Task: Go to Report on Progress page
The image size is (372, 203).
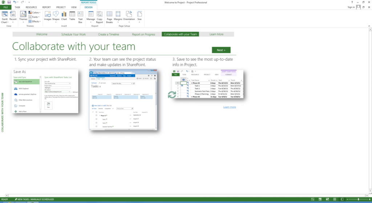Action: pos(143,34)
